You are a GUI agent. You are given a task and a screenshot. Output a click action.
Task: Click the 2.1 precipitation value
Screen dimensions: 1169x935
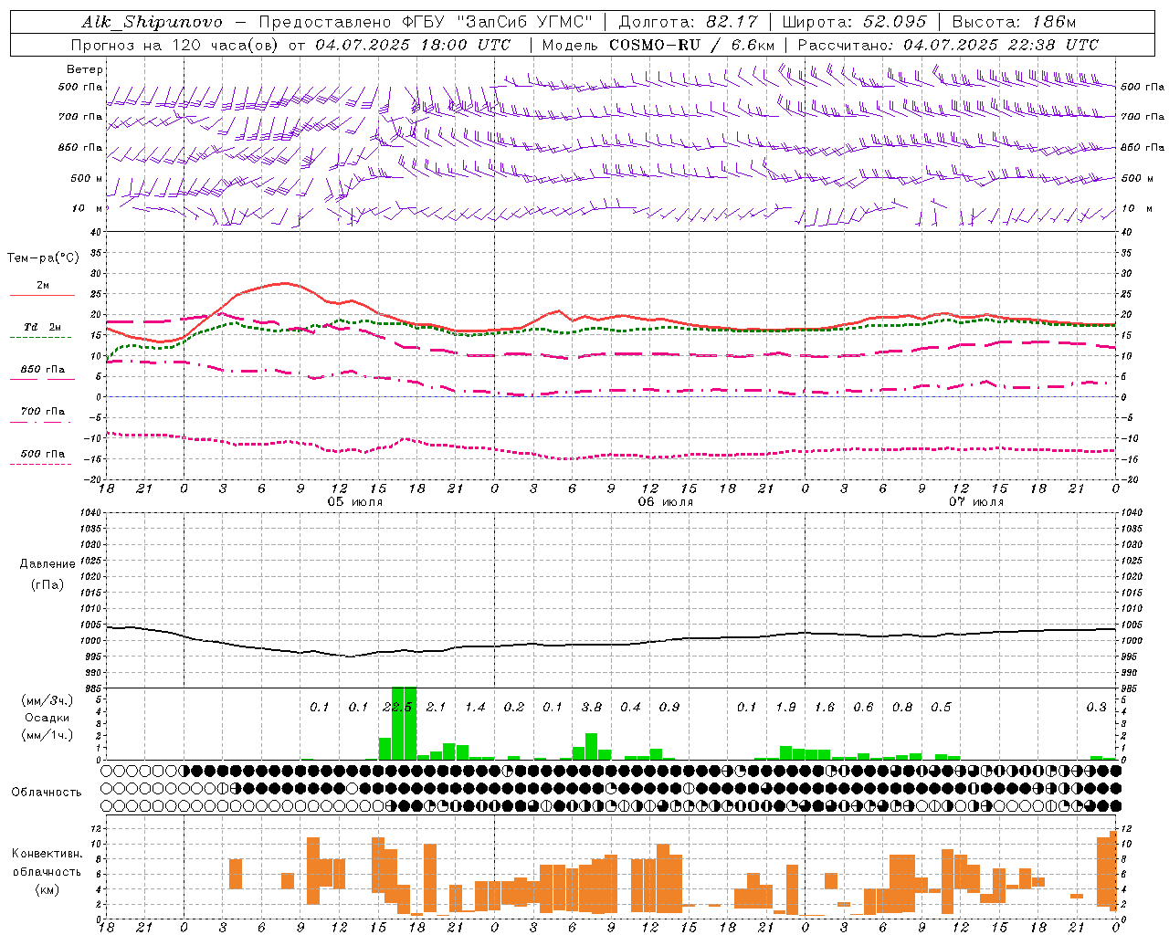[x=437, y=707]
